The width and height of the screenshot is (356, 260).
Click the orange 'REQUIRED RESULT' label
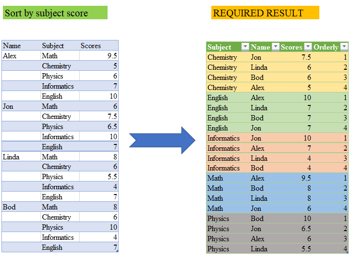pos(265,13)
